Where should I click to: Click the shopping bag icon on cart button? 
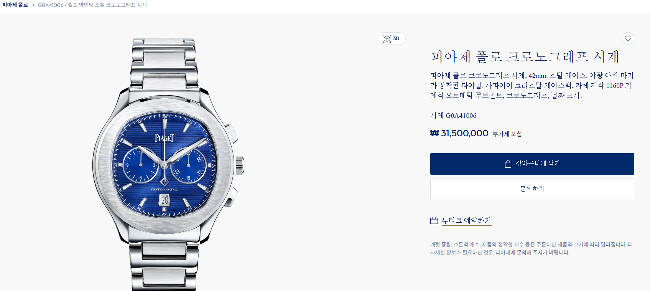[508, 164]
